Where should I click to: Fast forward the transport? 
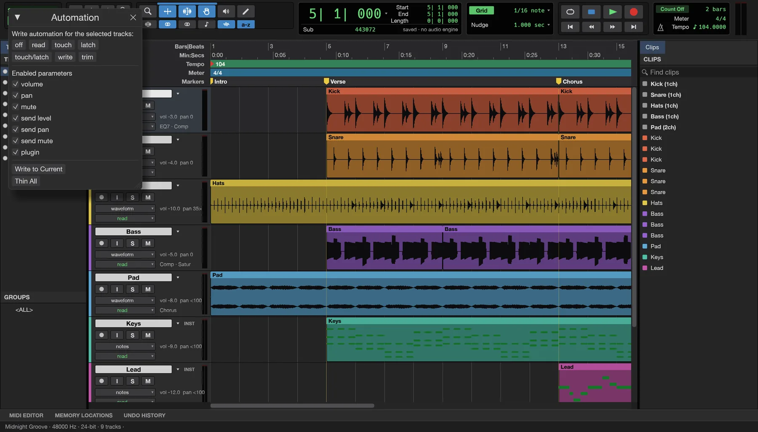click(x=612, y=27)
